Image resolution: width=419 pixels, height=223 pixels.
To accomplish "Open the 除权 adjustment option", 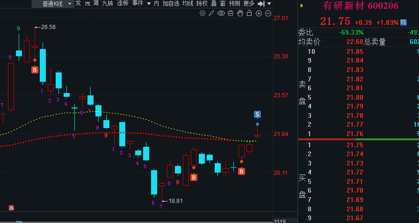I will click(x=202, y=3).
